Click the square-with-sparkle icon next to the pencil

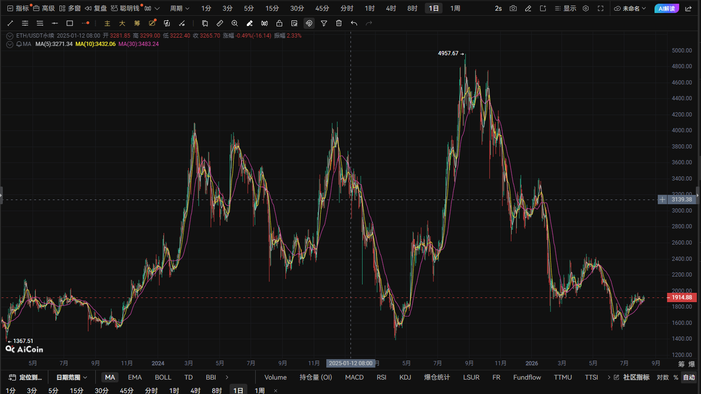(x=543, y=8)
